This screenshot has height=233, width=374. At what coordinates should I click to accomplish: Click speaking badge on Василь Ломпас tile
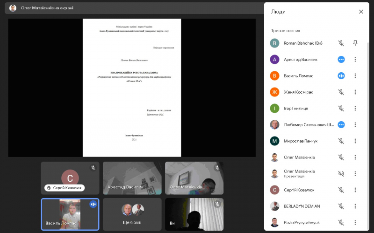click(93, 204)
